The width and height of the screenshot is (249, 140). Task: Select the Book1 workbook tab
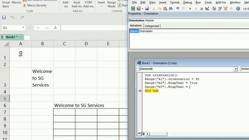(12, 37)
